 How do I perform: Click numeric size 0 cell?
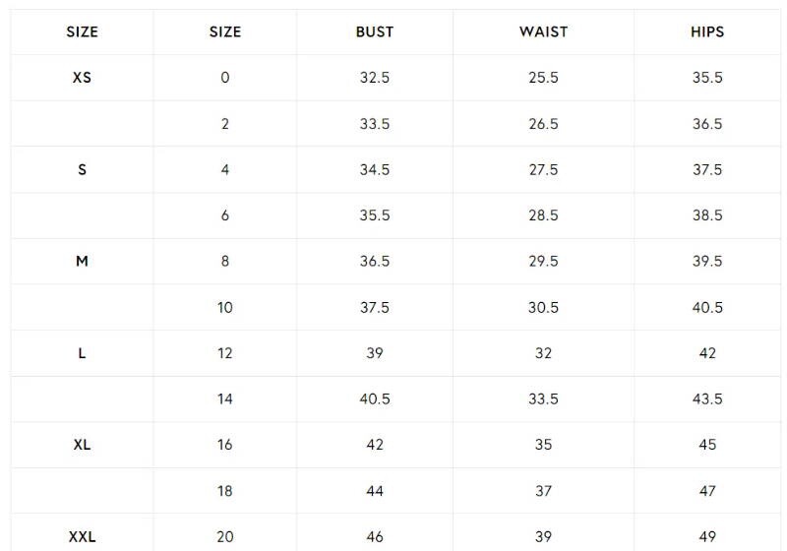tap(224, 78)
